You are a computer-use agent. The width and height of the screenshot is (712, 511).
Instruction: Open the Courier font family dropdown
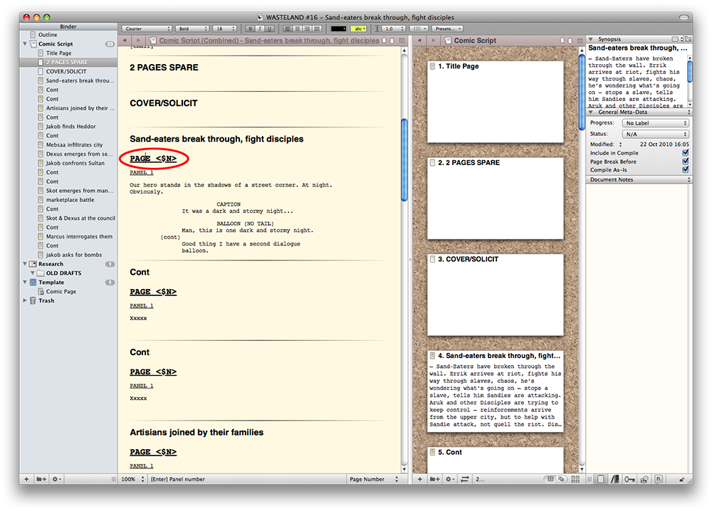point(147,28)
